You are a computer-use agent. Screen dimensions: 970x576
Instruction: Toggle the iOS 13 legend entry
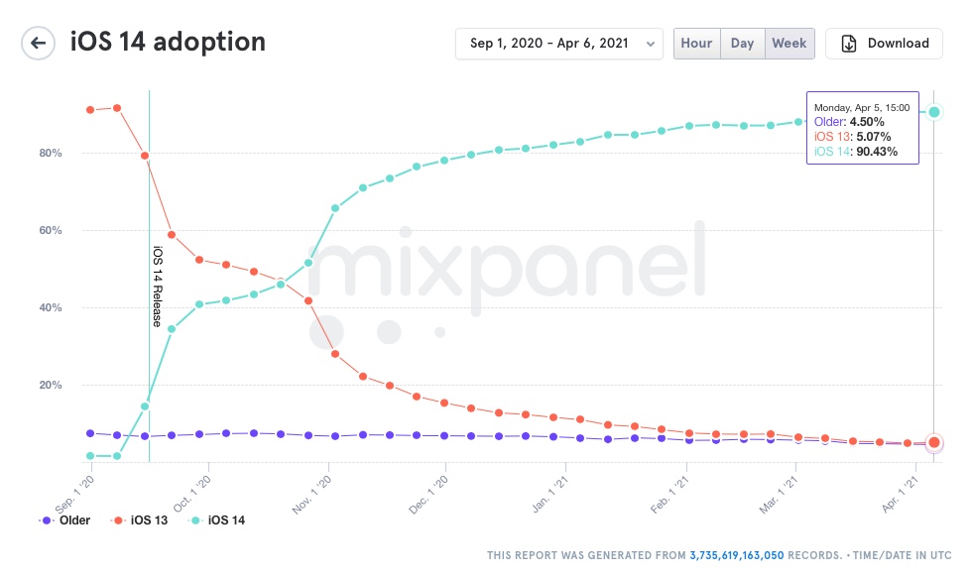pos(143,520)
